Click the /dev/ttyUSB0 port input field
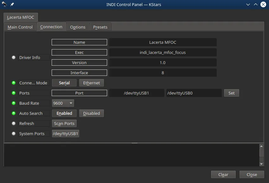269x183 pixels. coord(194,93)
